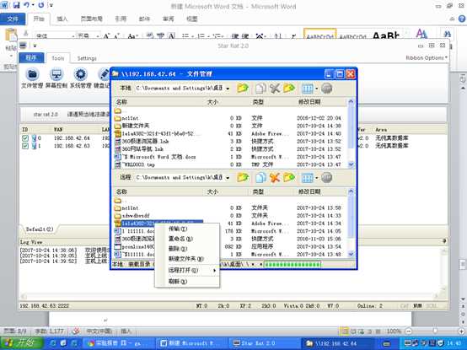
Task: Save the Word document via quick access icon
Action: click(x=16, y=5)
